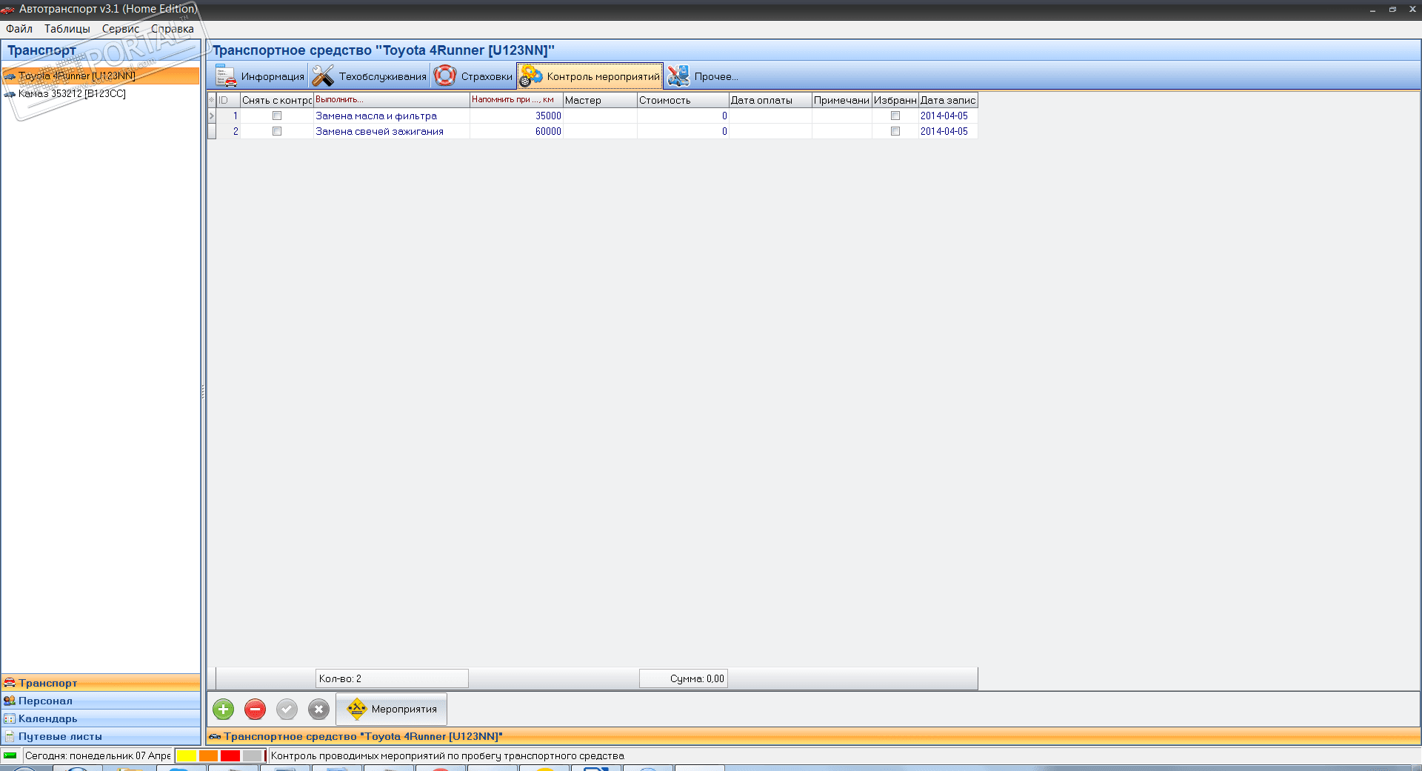
Task: Click the empty Мастер cell for Замена масла и фильтра
Action: click(600, 116)
